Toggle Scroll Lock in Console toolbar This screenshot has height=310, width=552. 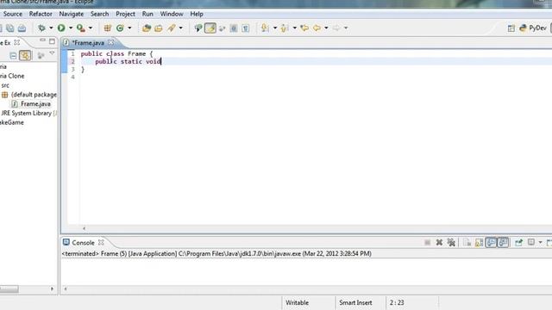(479, 243)
